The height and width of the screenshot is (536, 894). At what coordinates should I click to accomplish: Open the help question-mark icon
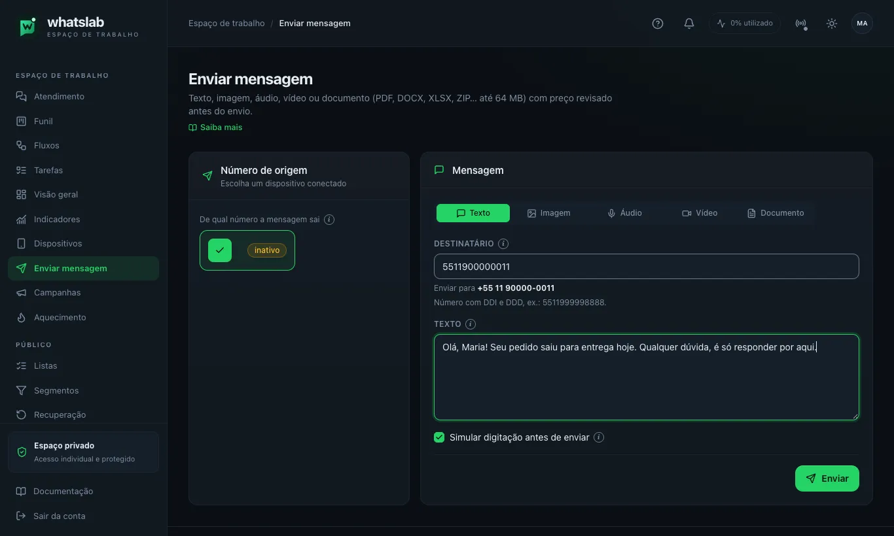(658, 24)
